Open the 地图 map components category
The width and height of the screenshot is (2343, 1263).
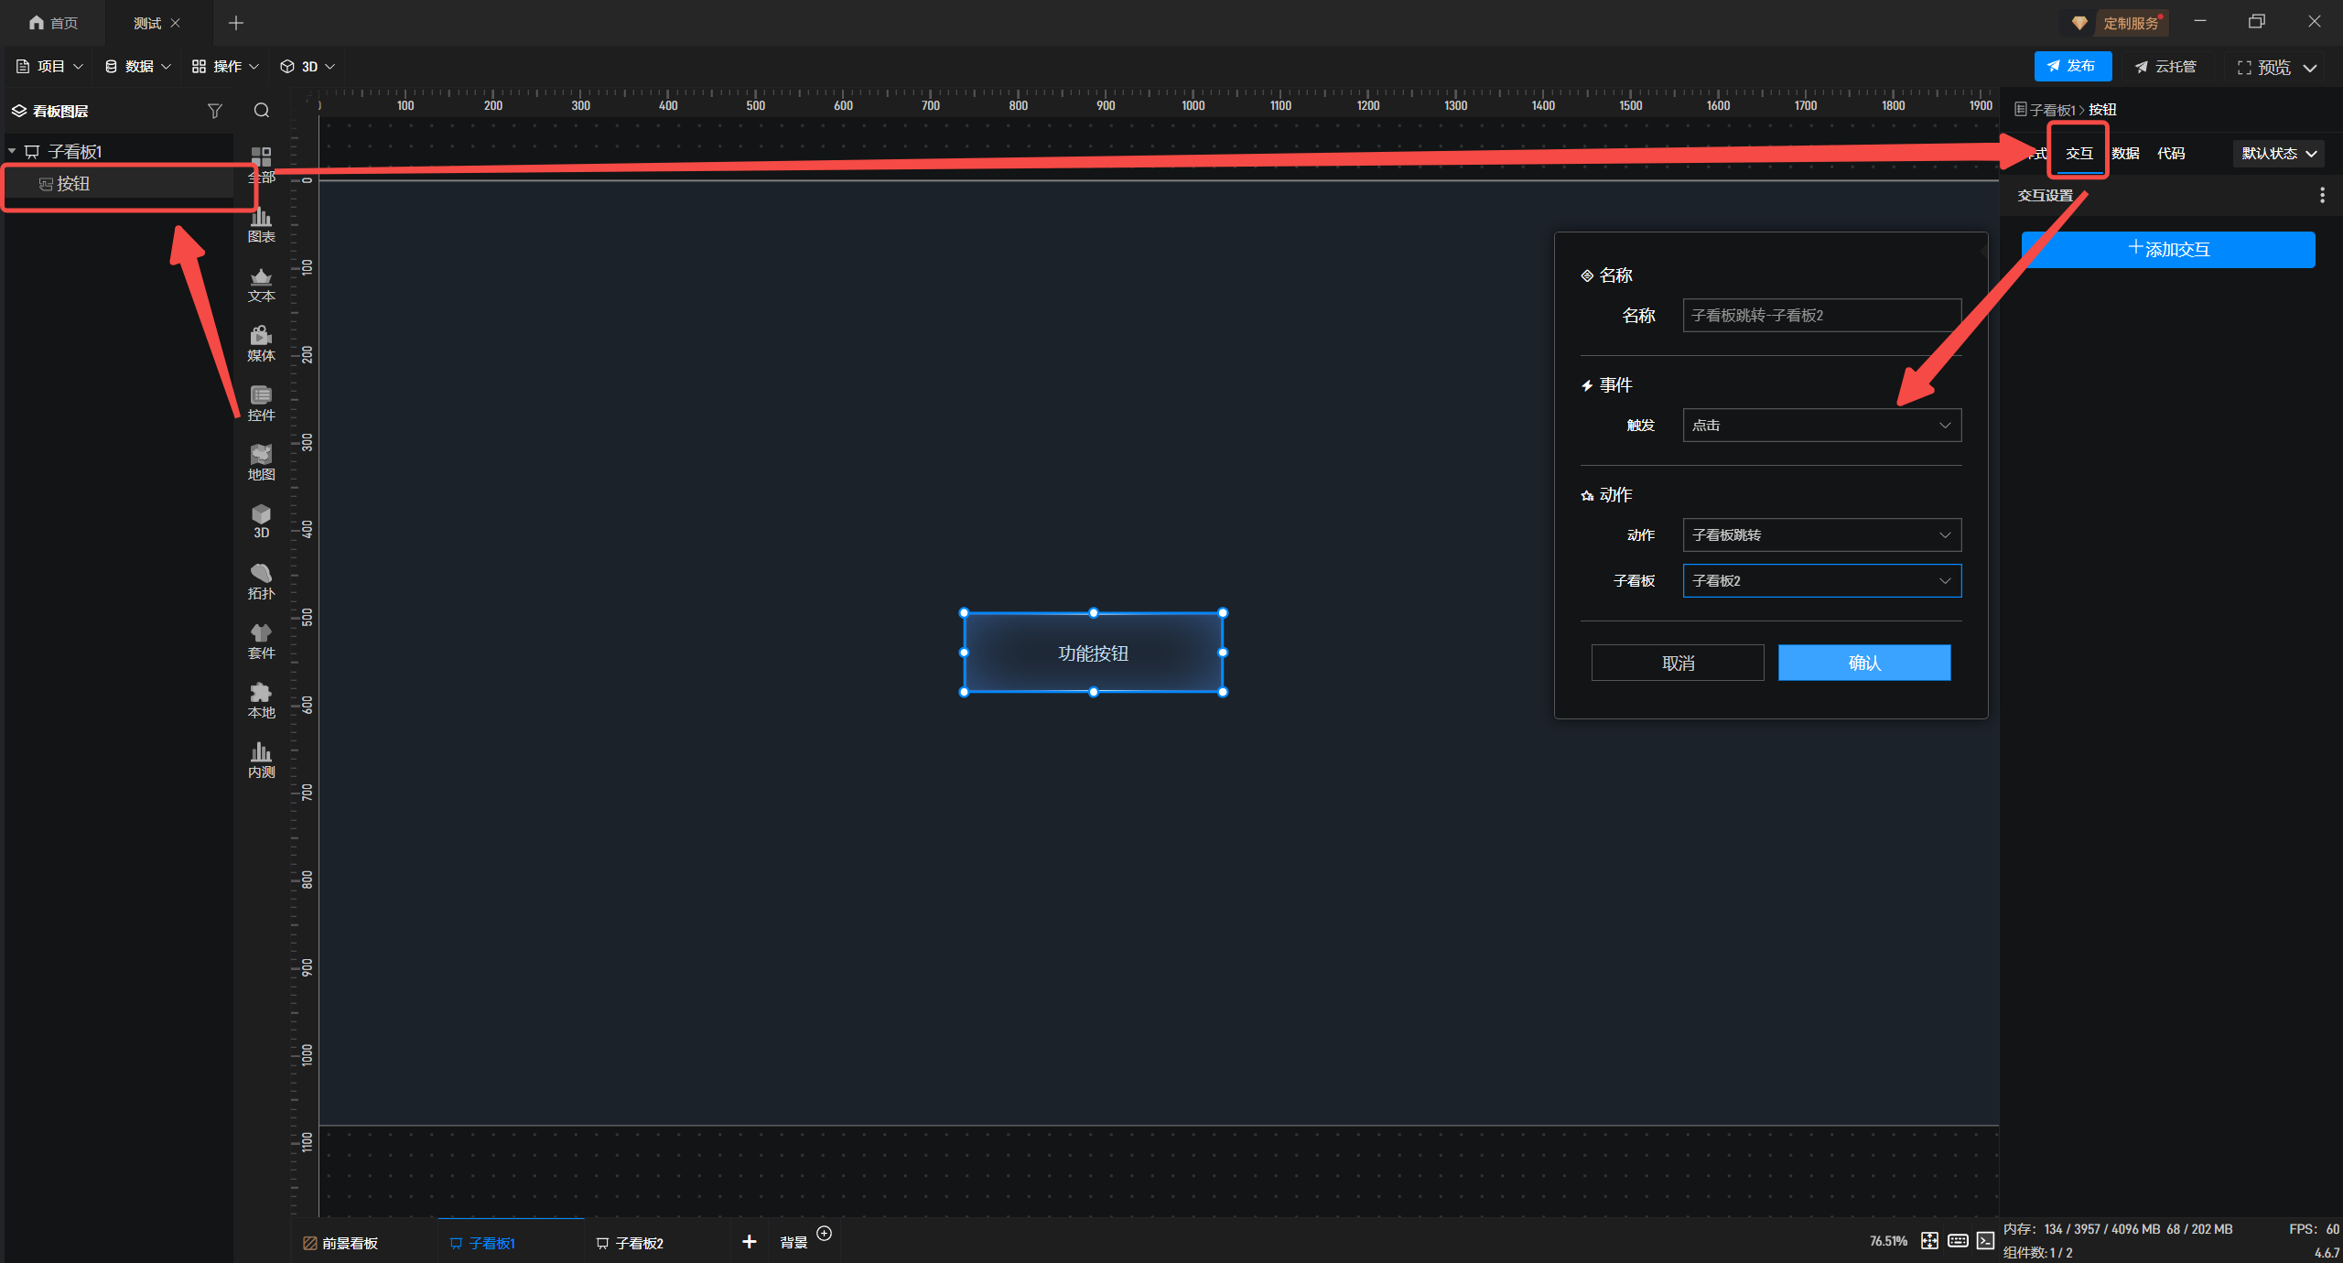pos(261,462)
